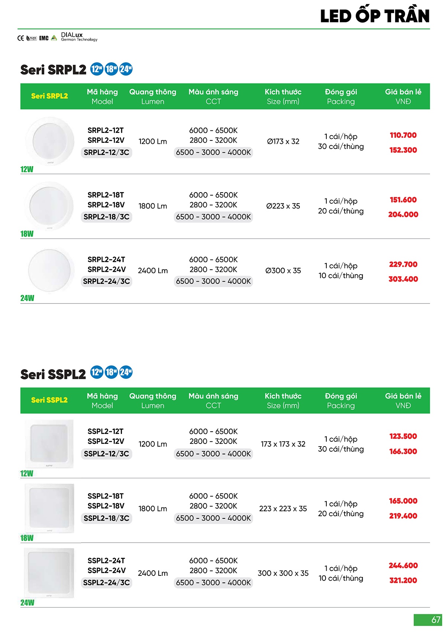The height and width of the screenshot is (632, 446).
Task: Click the square SSPL2 24W lamp image
Action: tap(49, 573)
